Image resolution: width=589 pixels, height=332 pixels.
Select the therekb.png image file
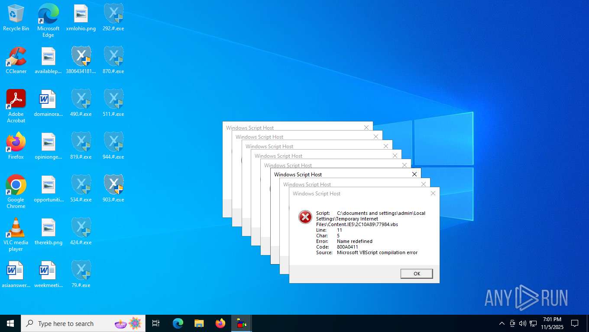pyautogui.click(x=48, y=232)
